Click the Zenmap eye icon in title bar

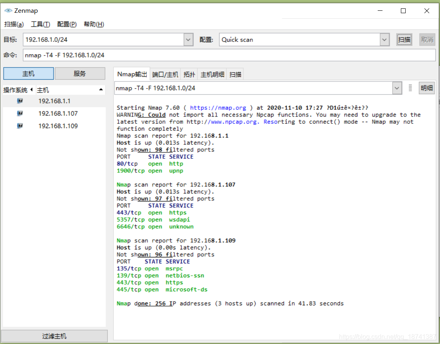click(8, 10)
